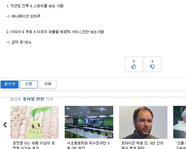Click the thumbs up recommend icon
The width and height of the screenshot is (186, 149).
click(x=134, y=66)
